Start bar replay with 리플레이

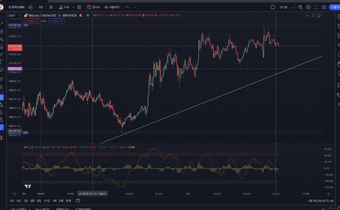point(112,7)
